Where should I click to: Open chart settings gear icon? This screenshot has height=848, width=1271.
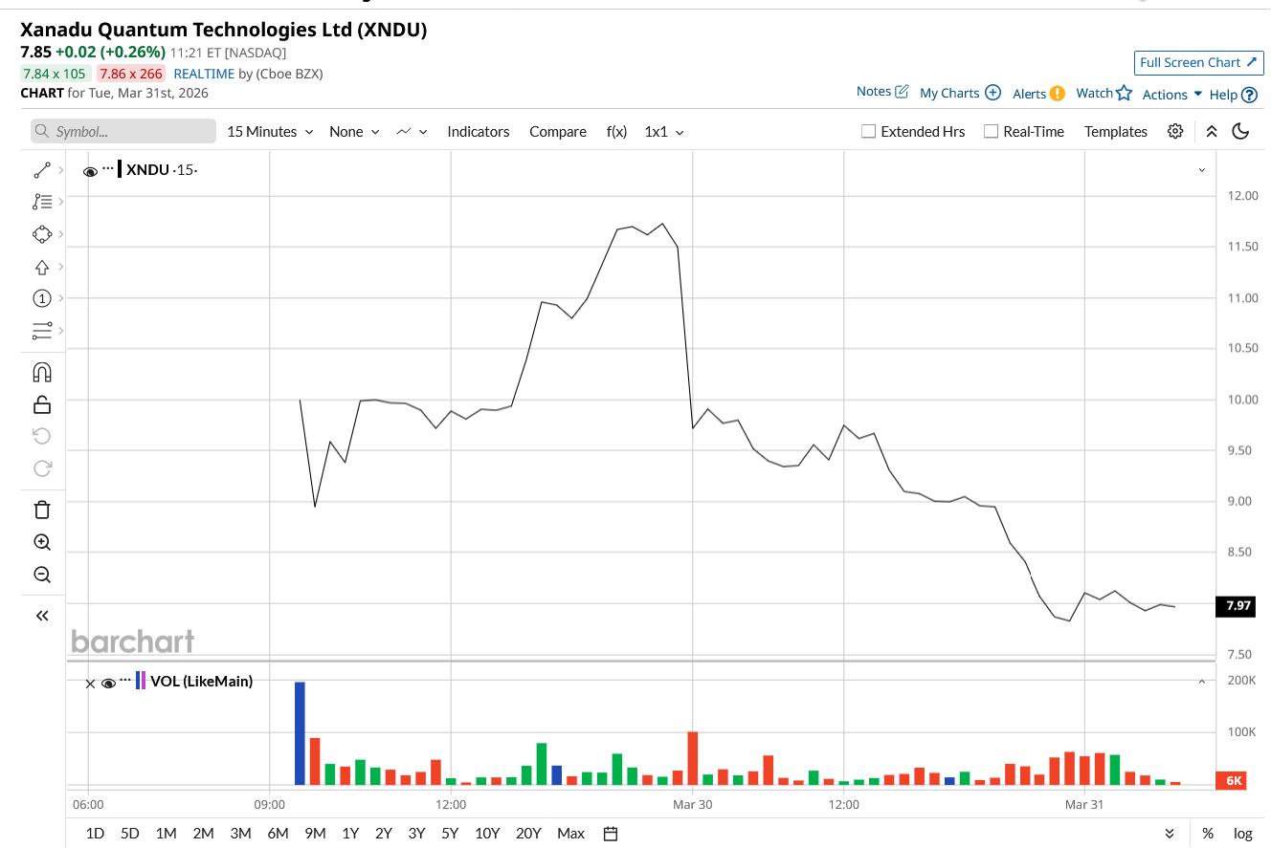[1175, 132]
